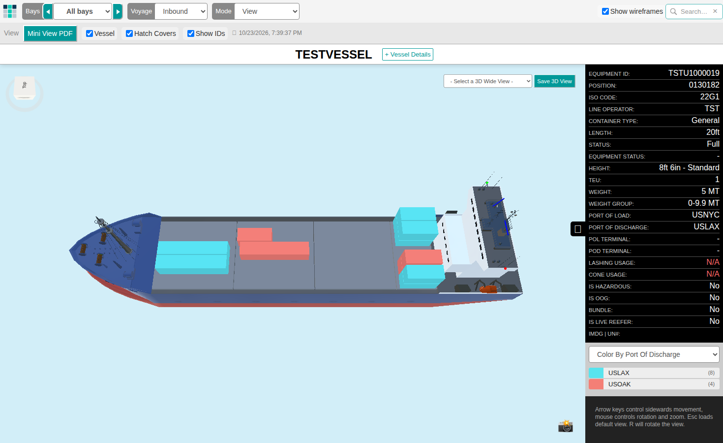Click port of load USNYC value
The image size is (723, 443).
coord(705,215)
